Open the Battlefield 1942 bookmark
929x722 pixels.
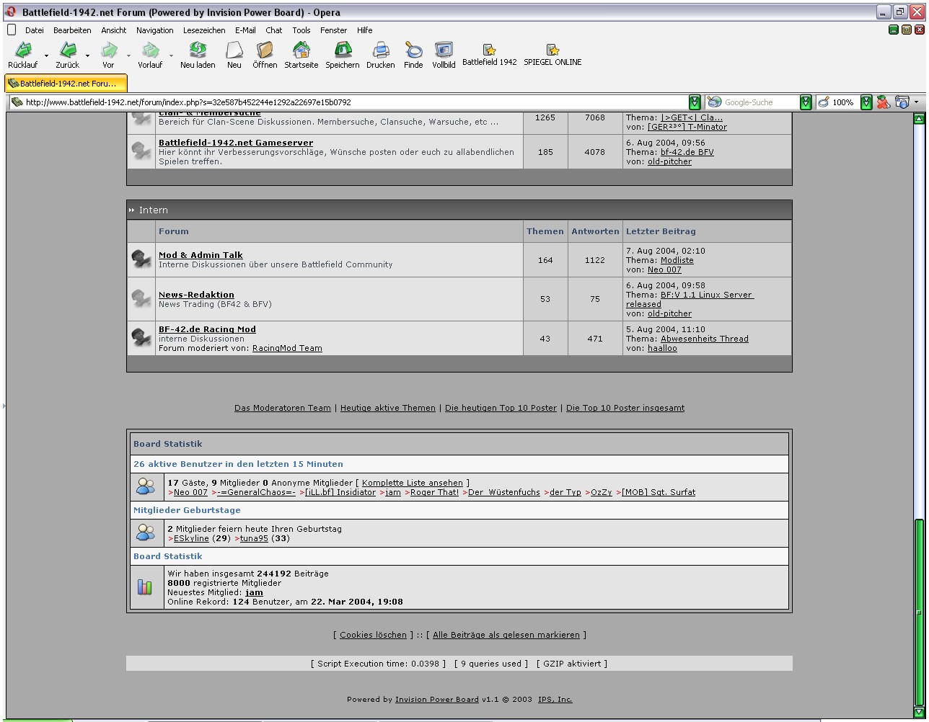[x=490, y=55]
